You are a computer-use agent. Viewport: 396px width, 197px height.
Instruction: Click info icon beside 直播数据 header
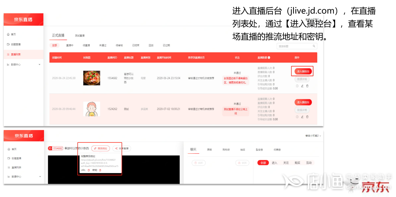point(269,58)
